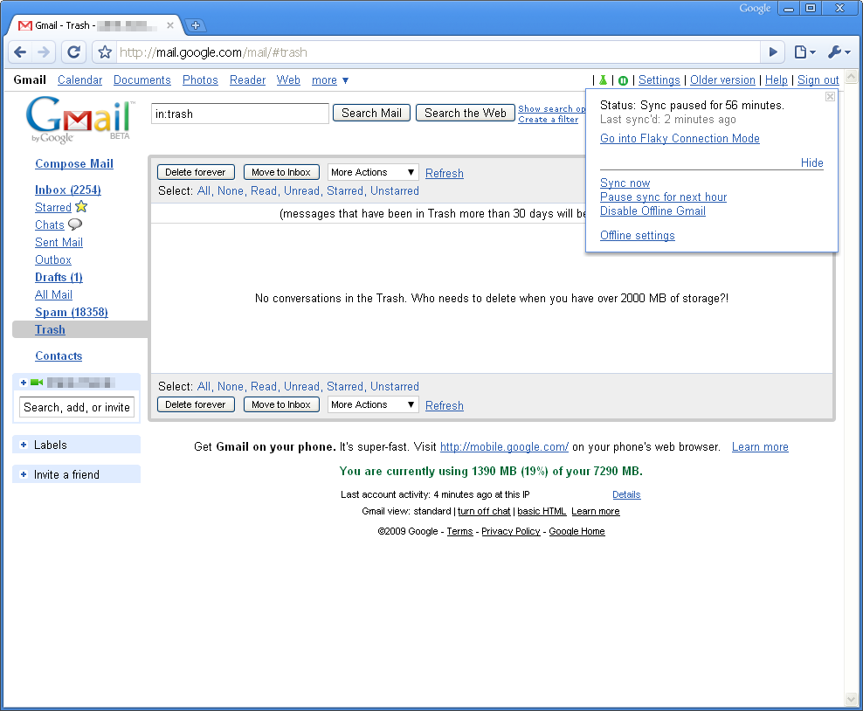863x711 pixels.
Task: Open Offline settings
Action: (638, 236)
